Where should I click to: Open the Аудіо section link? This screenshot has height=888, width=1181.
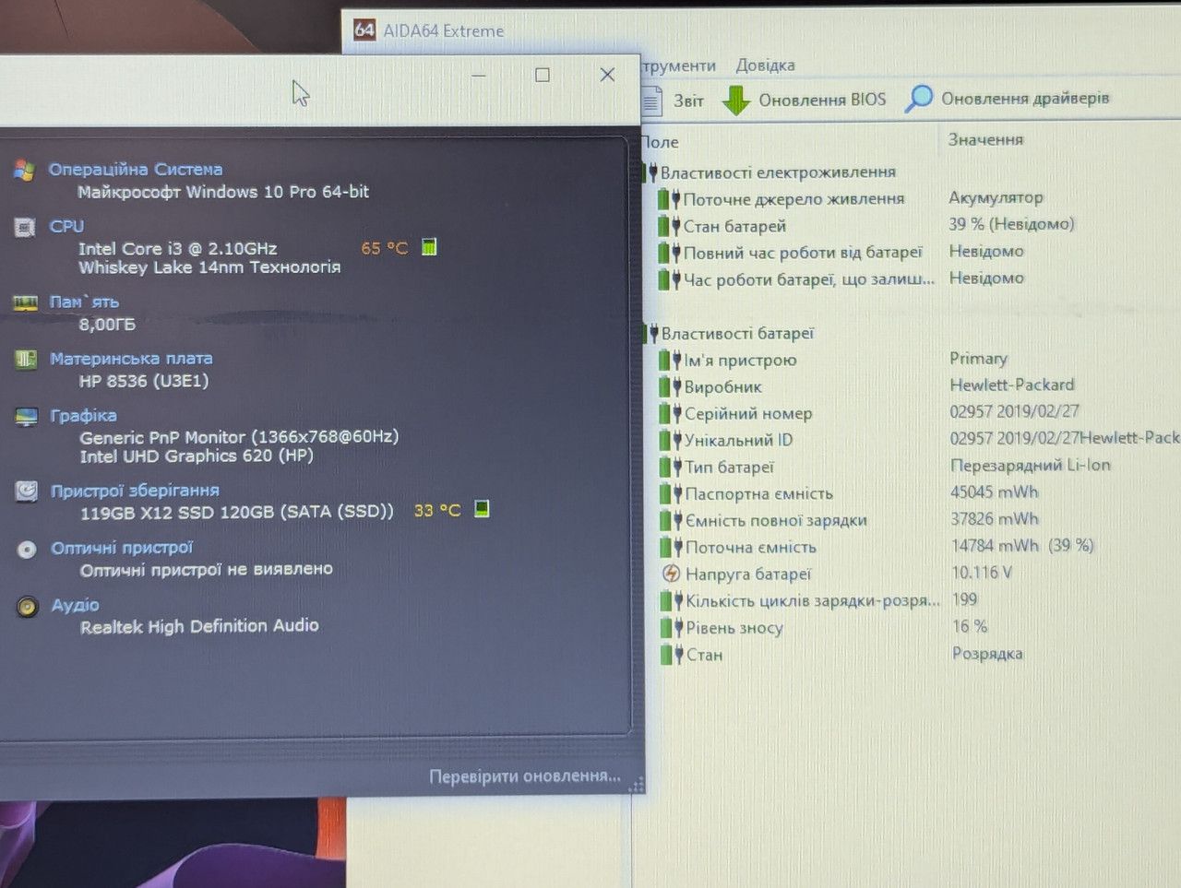(75, 605)
